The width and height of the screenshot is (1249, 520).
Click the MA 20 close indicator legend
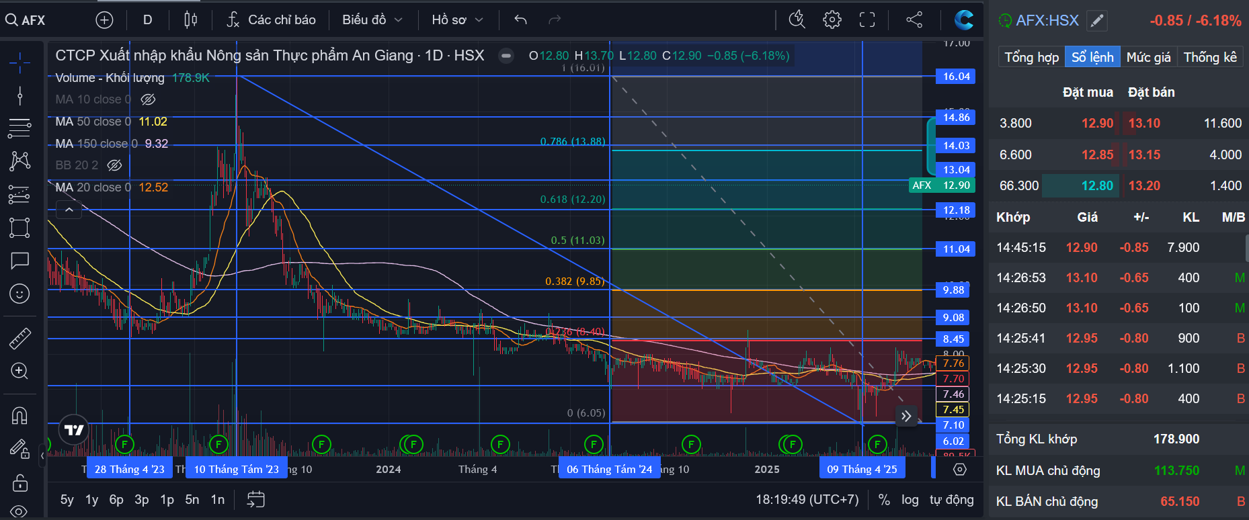click(x=112, y=187)
